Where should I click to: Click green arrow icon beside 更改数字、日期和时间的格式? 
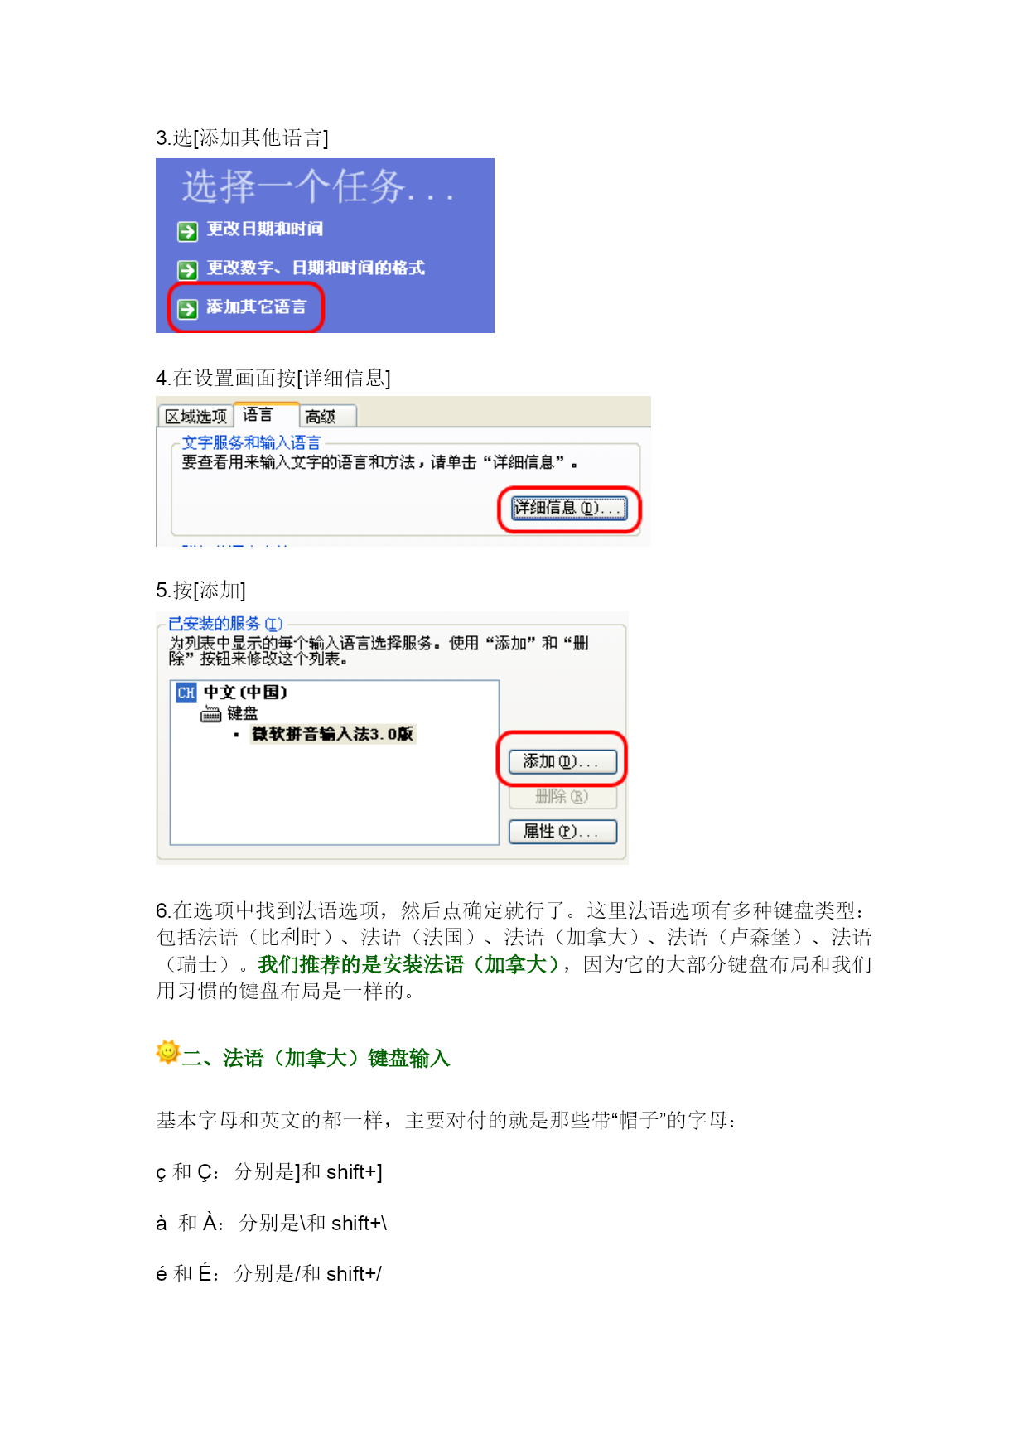click(188, 270)
